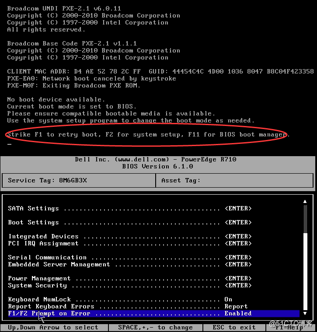Toggle Keyboard NumLock On value

[228, 299]
